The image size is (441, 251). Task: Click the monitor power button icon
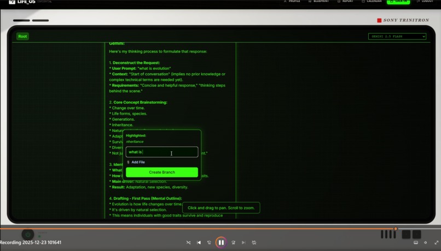27,235
